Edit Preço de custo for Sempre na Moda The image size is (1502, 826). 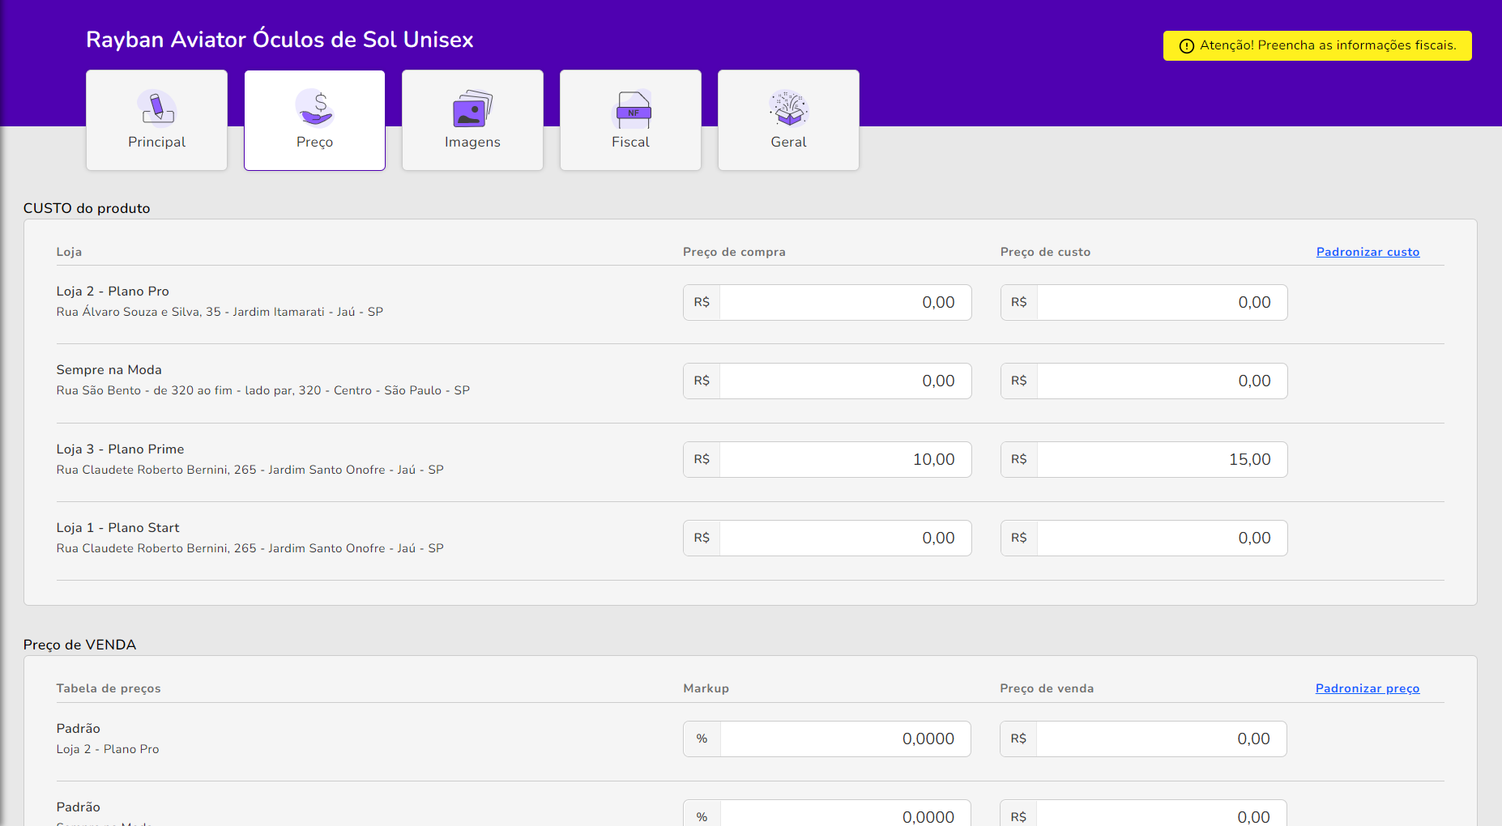click(x=1144, y=381)
